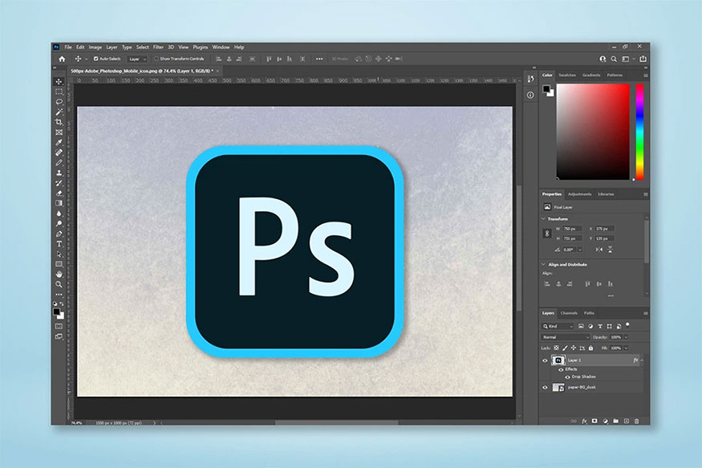
Task: Hide Layer 1 with its eye icon
Action: (x=545, y=360)
